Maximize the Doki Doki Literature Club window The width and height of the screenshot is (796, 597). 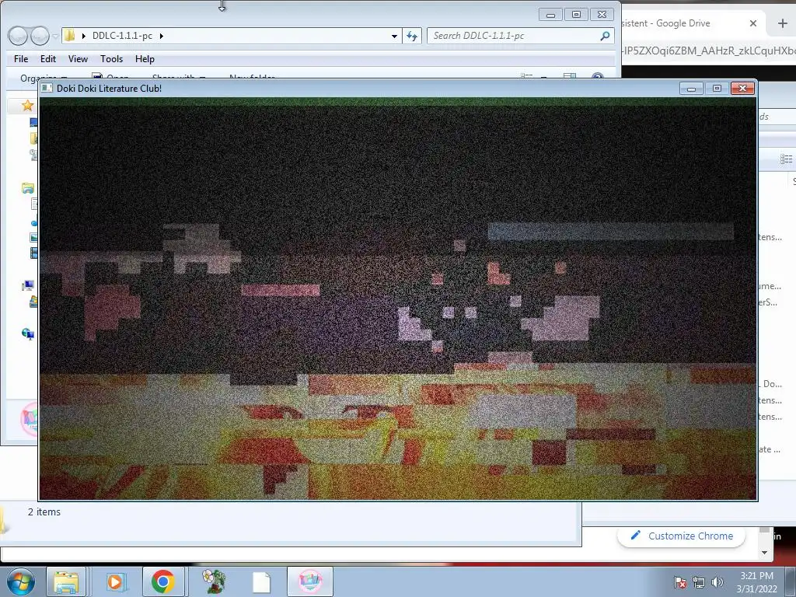717,89
